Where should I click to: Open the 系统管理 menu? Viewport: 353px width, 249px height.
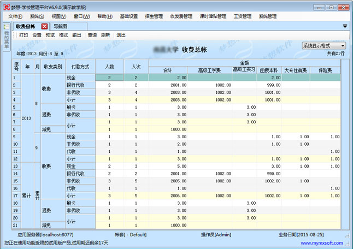[x=268, y=16]
